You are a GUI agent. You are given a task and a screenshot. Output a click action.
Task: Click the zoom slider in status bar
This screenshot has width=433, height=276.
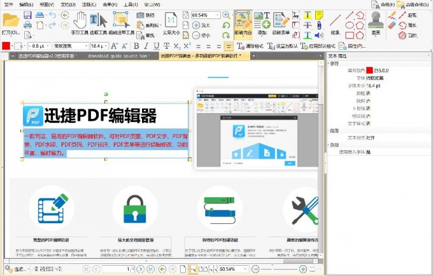(x=279, y=269)
